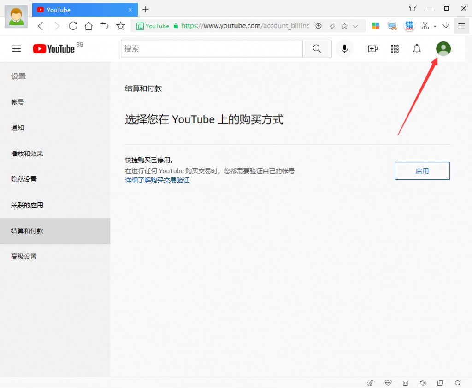Screen dimensions: 472x388
Task: Open the picture/screen extension icon
Action: coord(392,26)
